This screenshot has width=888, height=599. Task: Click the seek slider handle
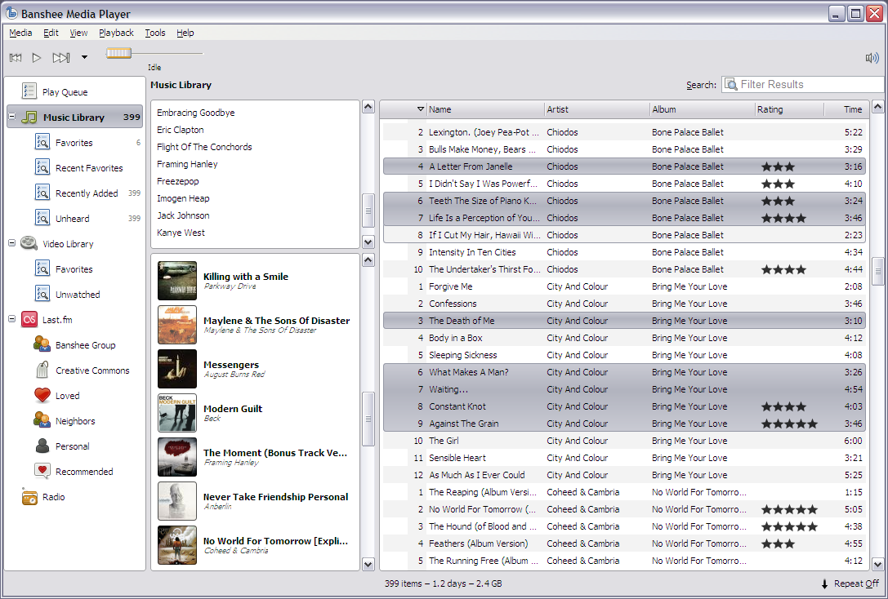(x=118, y=53)
